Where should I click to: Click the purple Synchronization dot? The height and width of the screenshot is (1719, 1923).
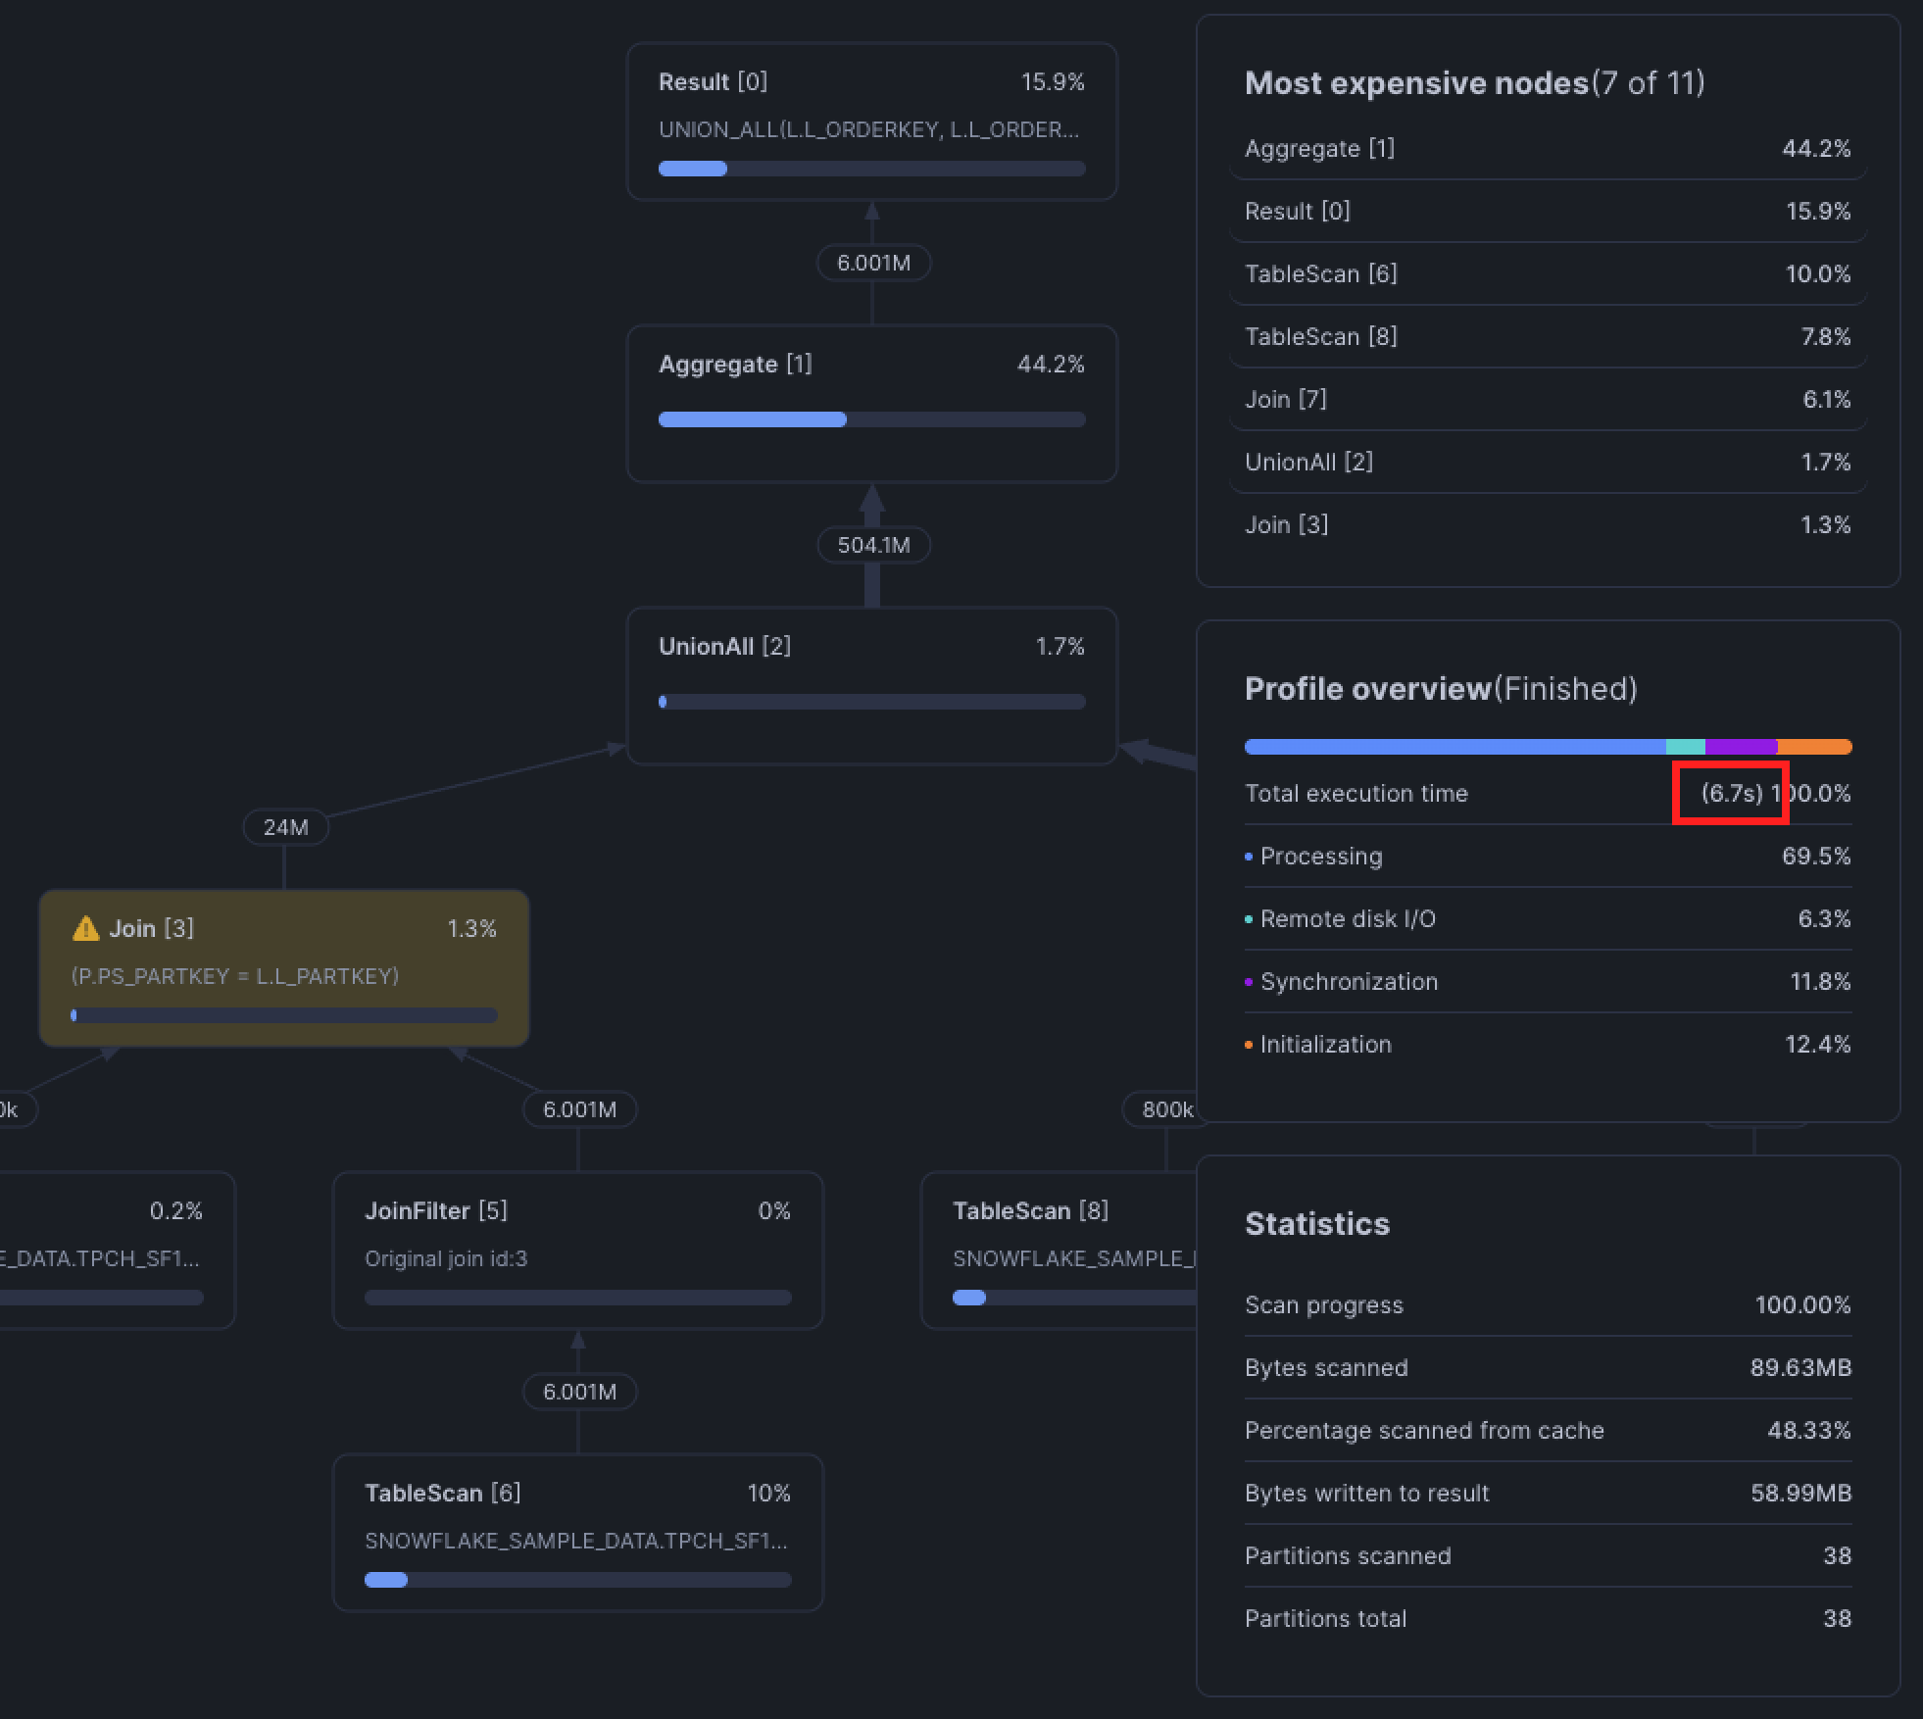[x=1248, y=981]
